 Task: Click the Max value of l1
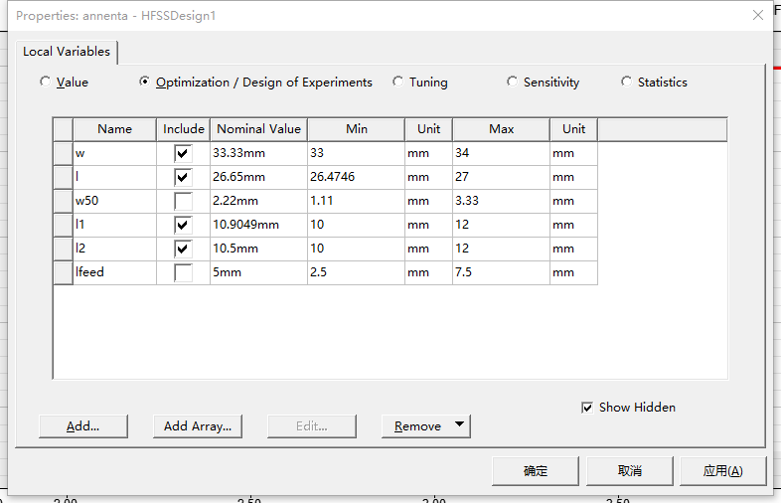pyautogui.click(x=500, y=225)
